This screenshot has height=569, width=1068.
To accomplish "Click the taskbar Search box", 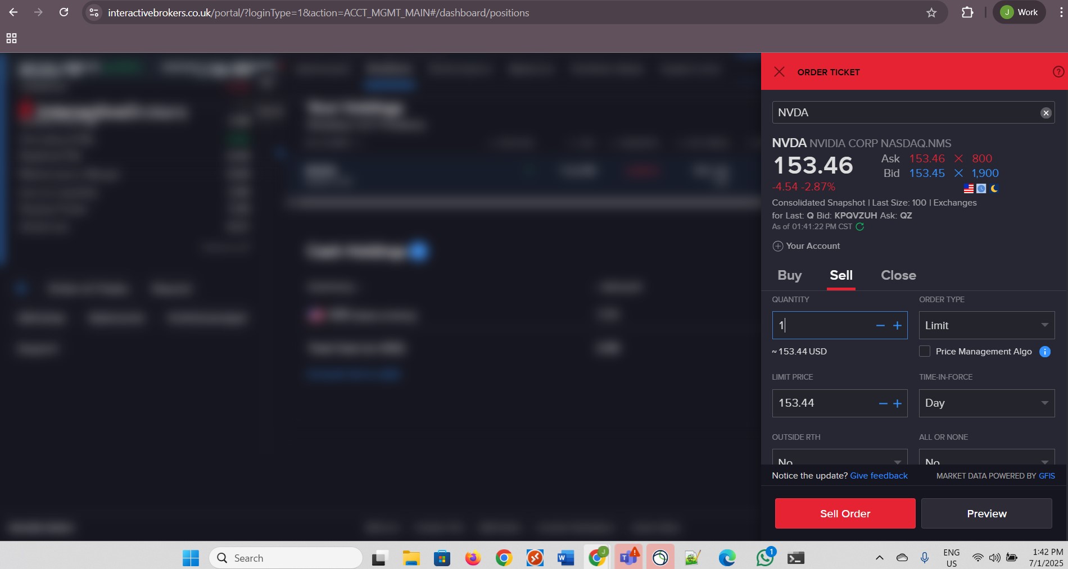I will pyautogui.click(x=286, y=558).
